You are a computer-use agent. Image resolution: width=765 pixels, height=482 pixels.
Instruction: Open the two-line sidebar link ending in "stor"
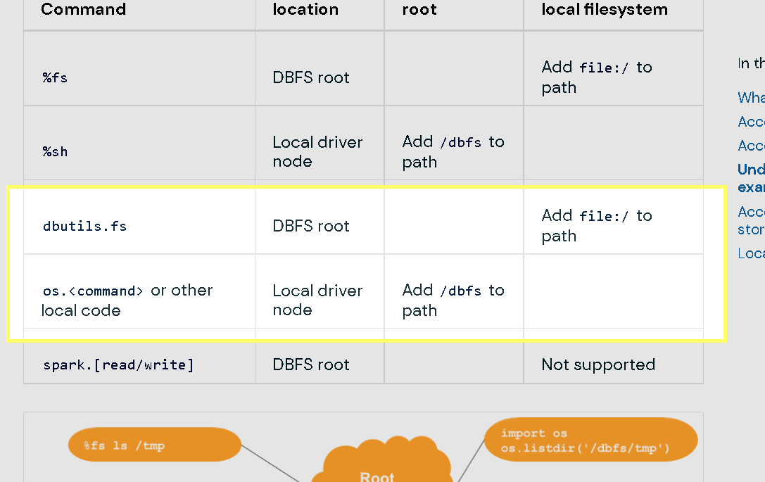751,220
